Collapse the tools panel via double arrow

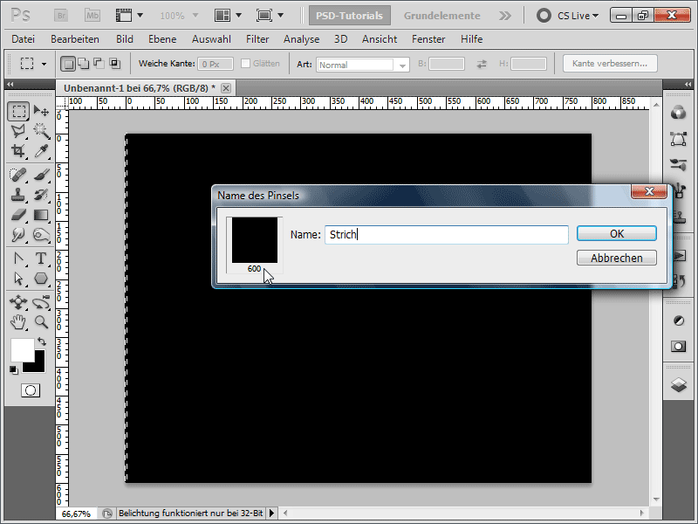(x=10, y=84)
